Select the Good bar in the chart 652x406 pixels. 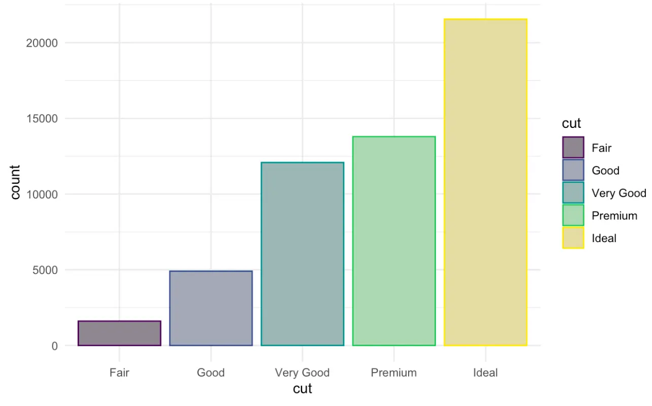coord(211,308)
